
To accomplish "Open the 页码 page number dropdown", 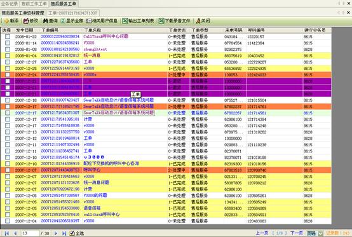I will click(x=320, y=233).
